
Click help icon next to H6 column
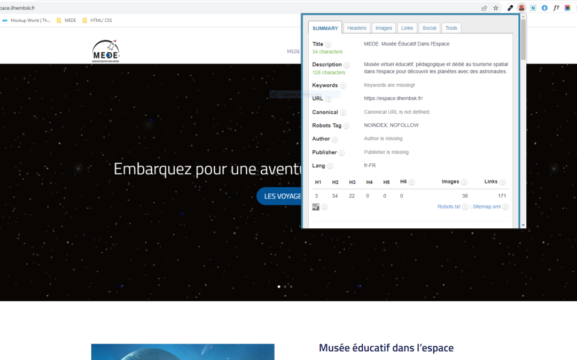(412, 182)
